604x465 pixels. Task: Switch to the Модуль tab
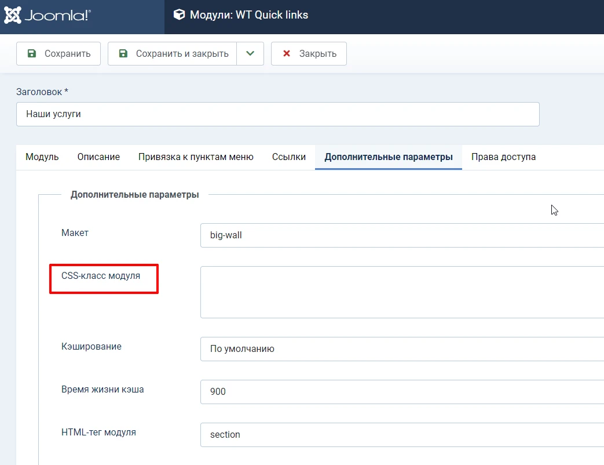point(41,157)
